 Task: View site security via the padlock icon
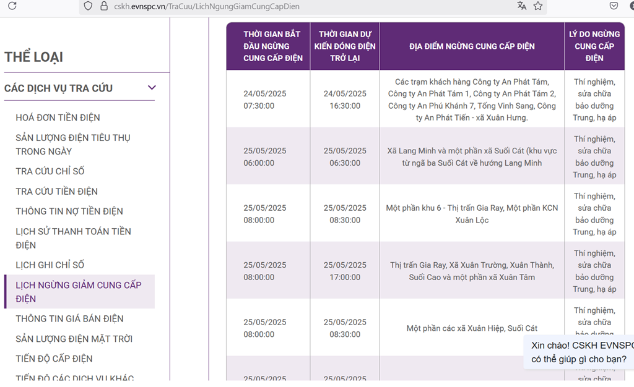104,6
